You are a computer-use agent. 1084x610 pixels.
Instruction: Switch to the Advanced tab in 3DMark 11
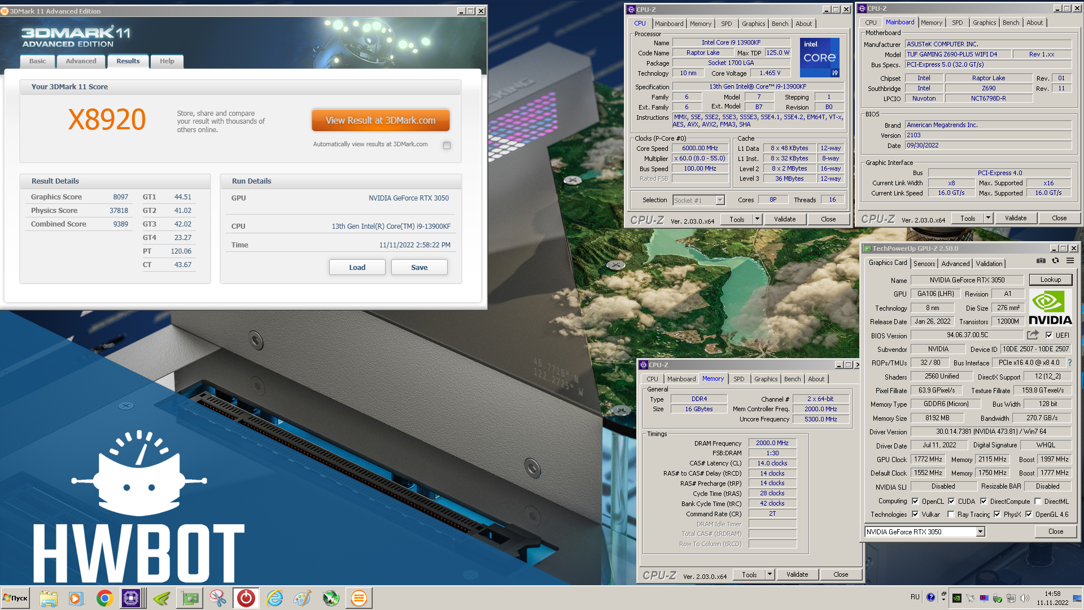[x=81, y=61]
